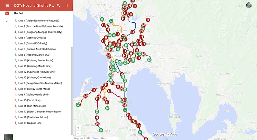
Task: Select Line 9 (Molino-Manila Line)
Action: [x=33, y=95]
